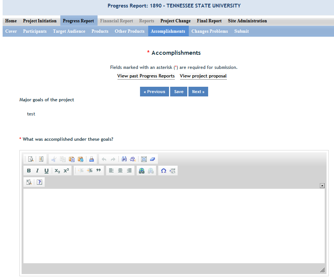
Task: Switch to the Products tab
Action: point(100,31)
